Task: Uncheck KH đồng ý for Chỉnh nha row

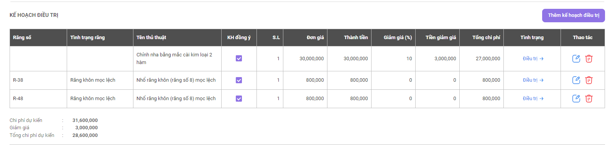Action: point(239,58)
